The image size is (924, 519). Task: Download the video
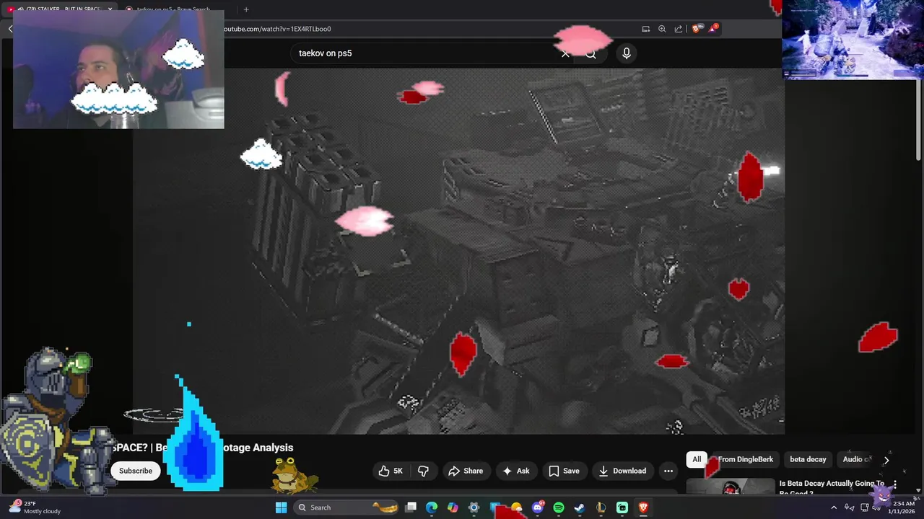coord(622,471)
